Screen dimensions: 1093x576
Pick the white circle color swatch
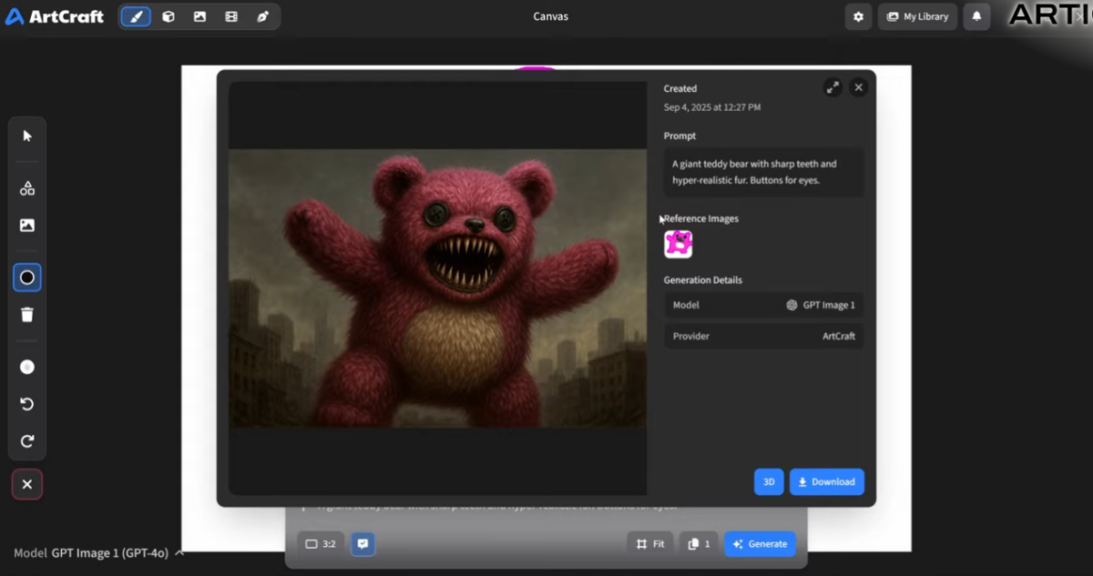pos(27,367)
